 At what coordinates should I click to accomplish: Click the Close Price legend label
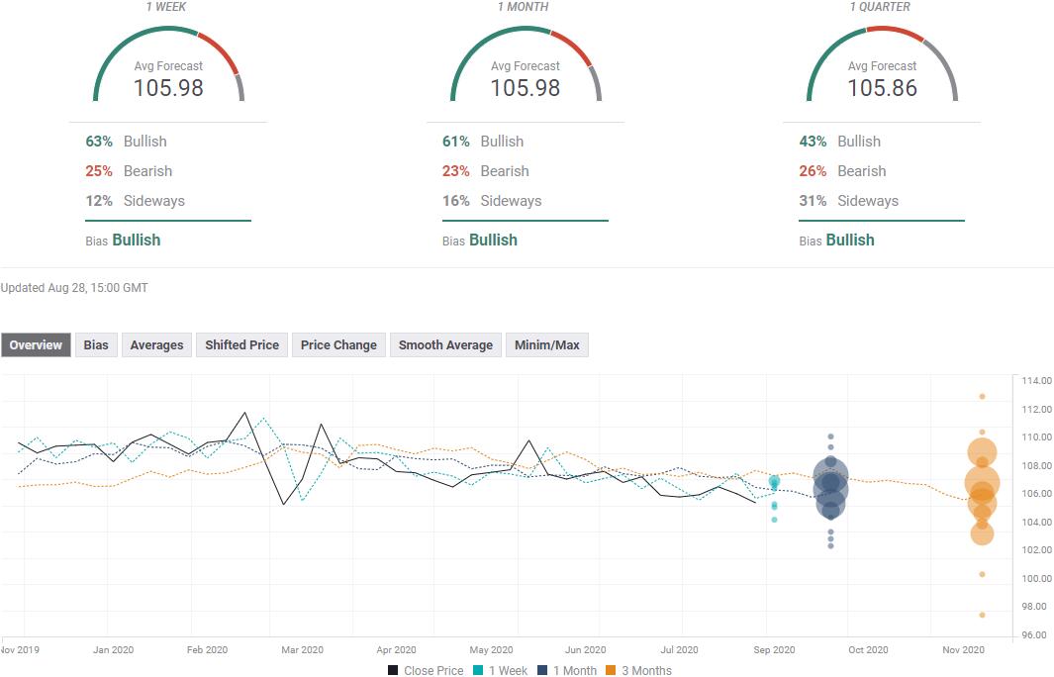click(x=433, y=670)
